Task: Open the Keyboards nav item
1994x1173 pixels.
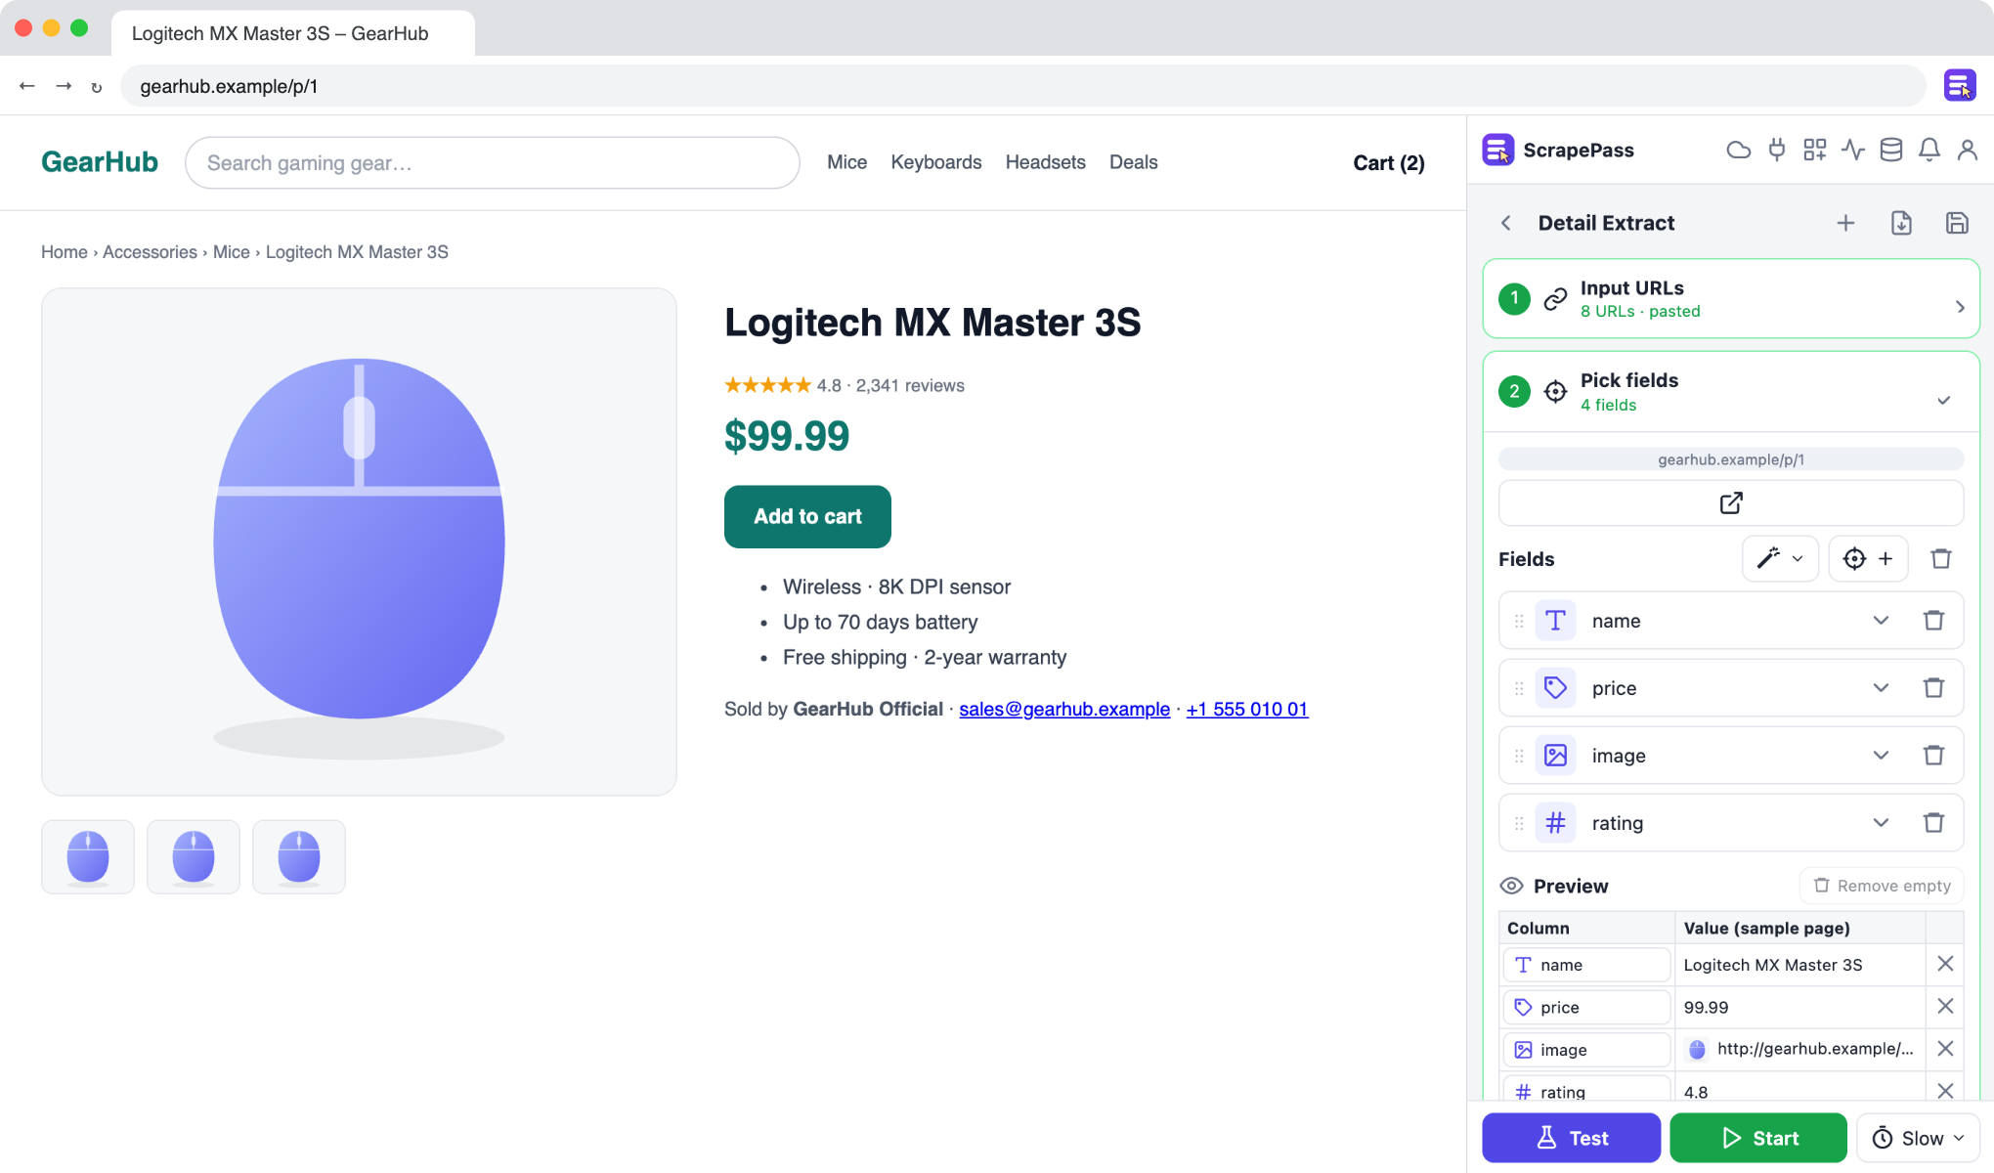Action: [936, 162]
